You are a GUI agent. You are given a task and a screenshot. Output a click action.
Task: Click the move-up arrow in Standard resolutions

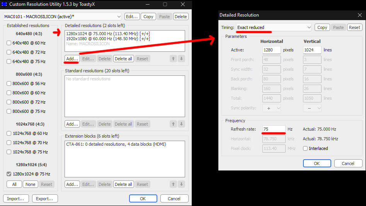(x=173, y=124)
